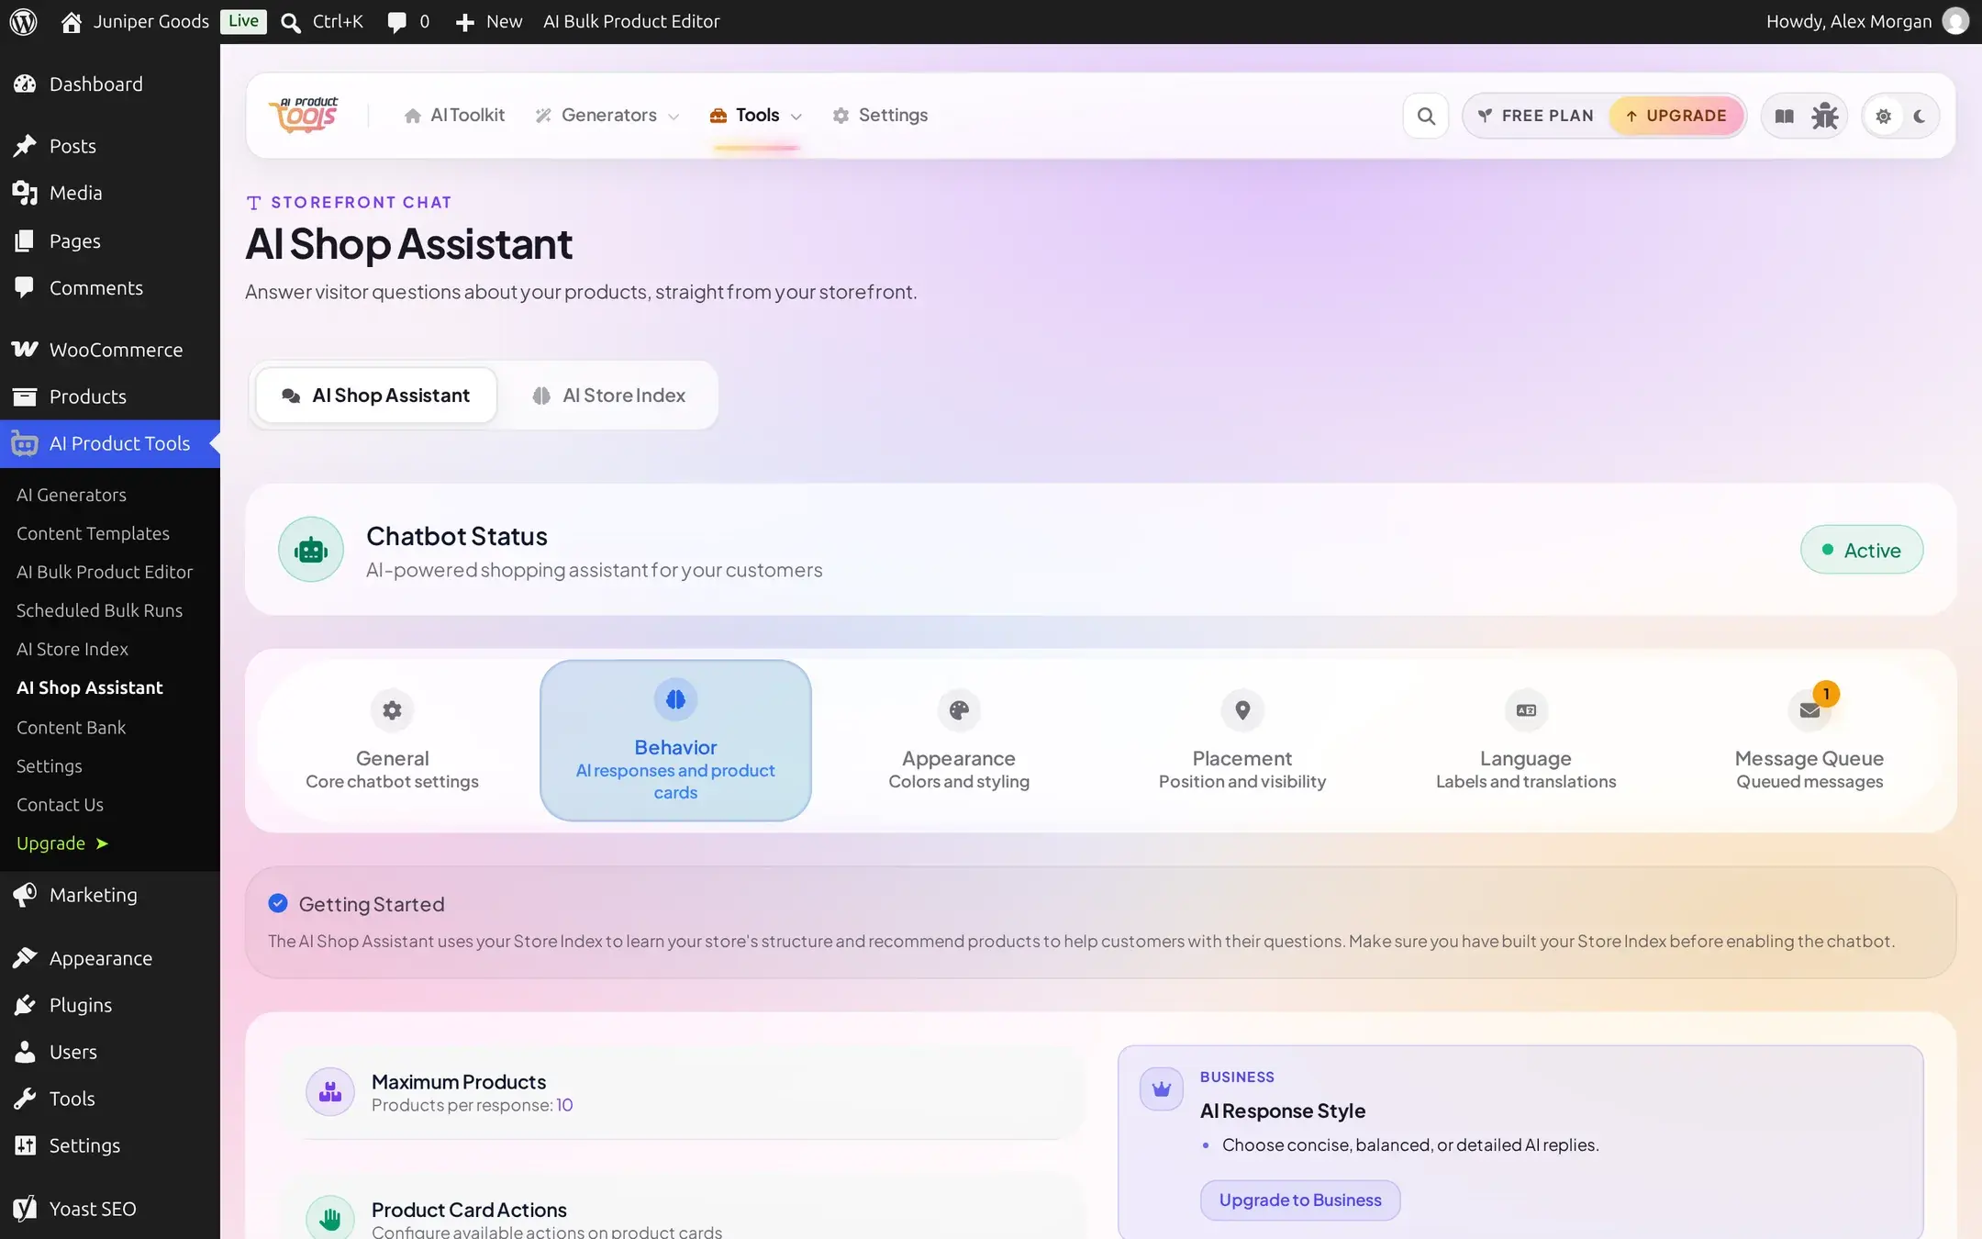This screenshot has height=1239, width=1982.
Task: Open the WooCommerce sidebar menu
Action: click(110, 350)
